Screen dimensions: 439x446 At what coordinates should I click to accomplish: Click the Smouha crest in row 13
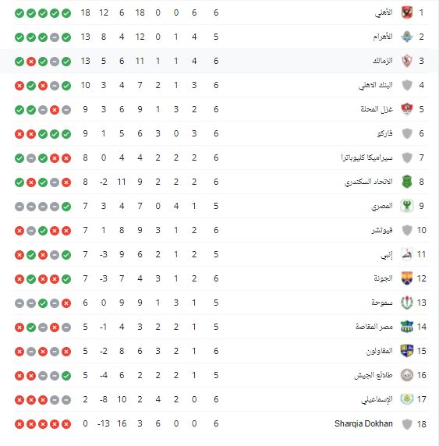(x=407, y=303)
